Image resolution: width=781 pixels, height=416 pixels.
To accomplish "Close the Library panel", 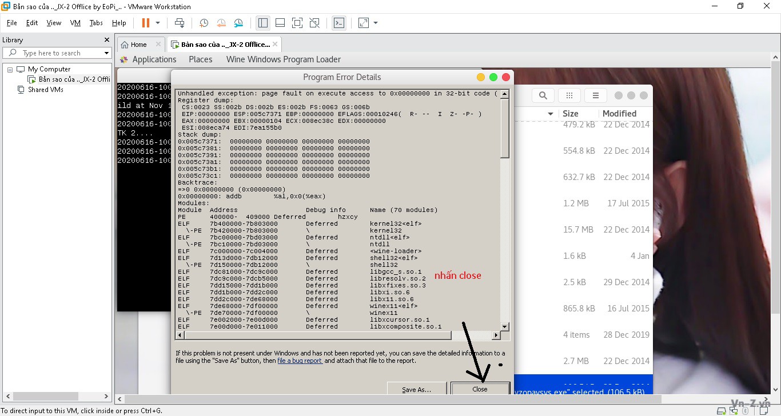I will 106,40.
